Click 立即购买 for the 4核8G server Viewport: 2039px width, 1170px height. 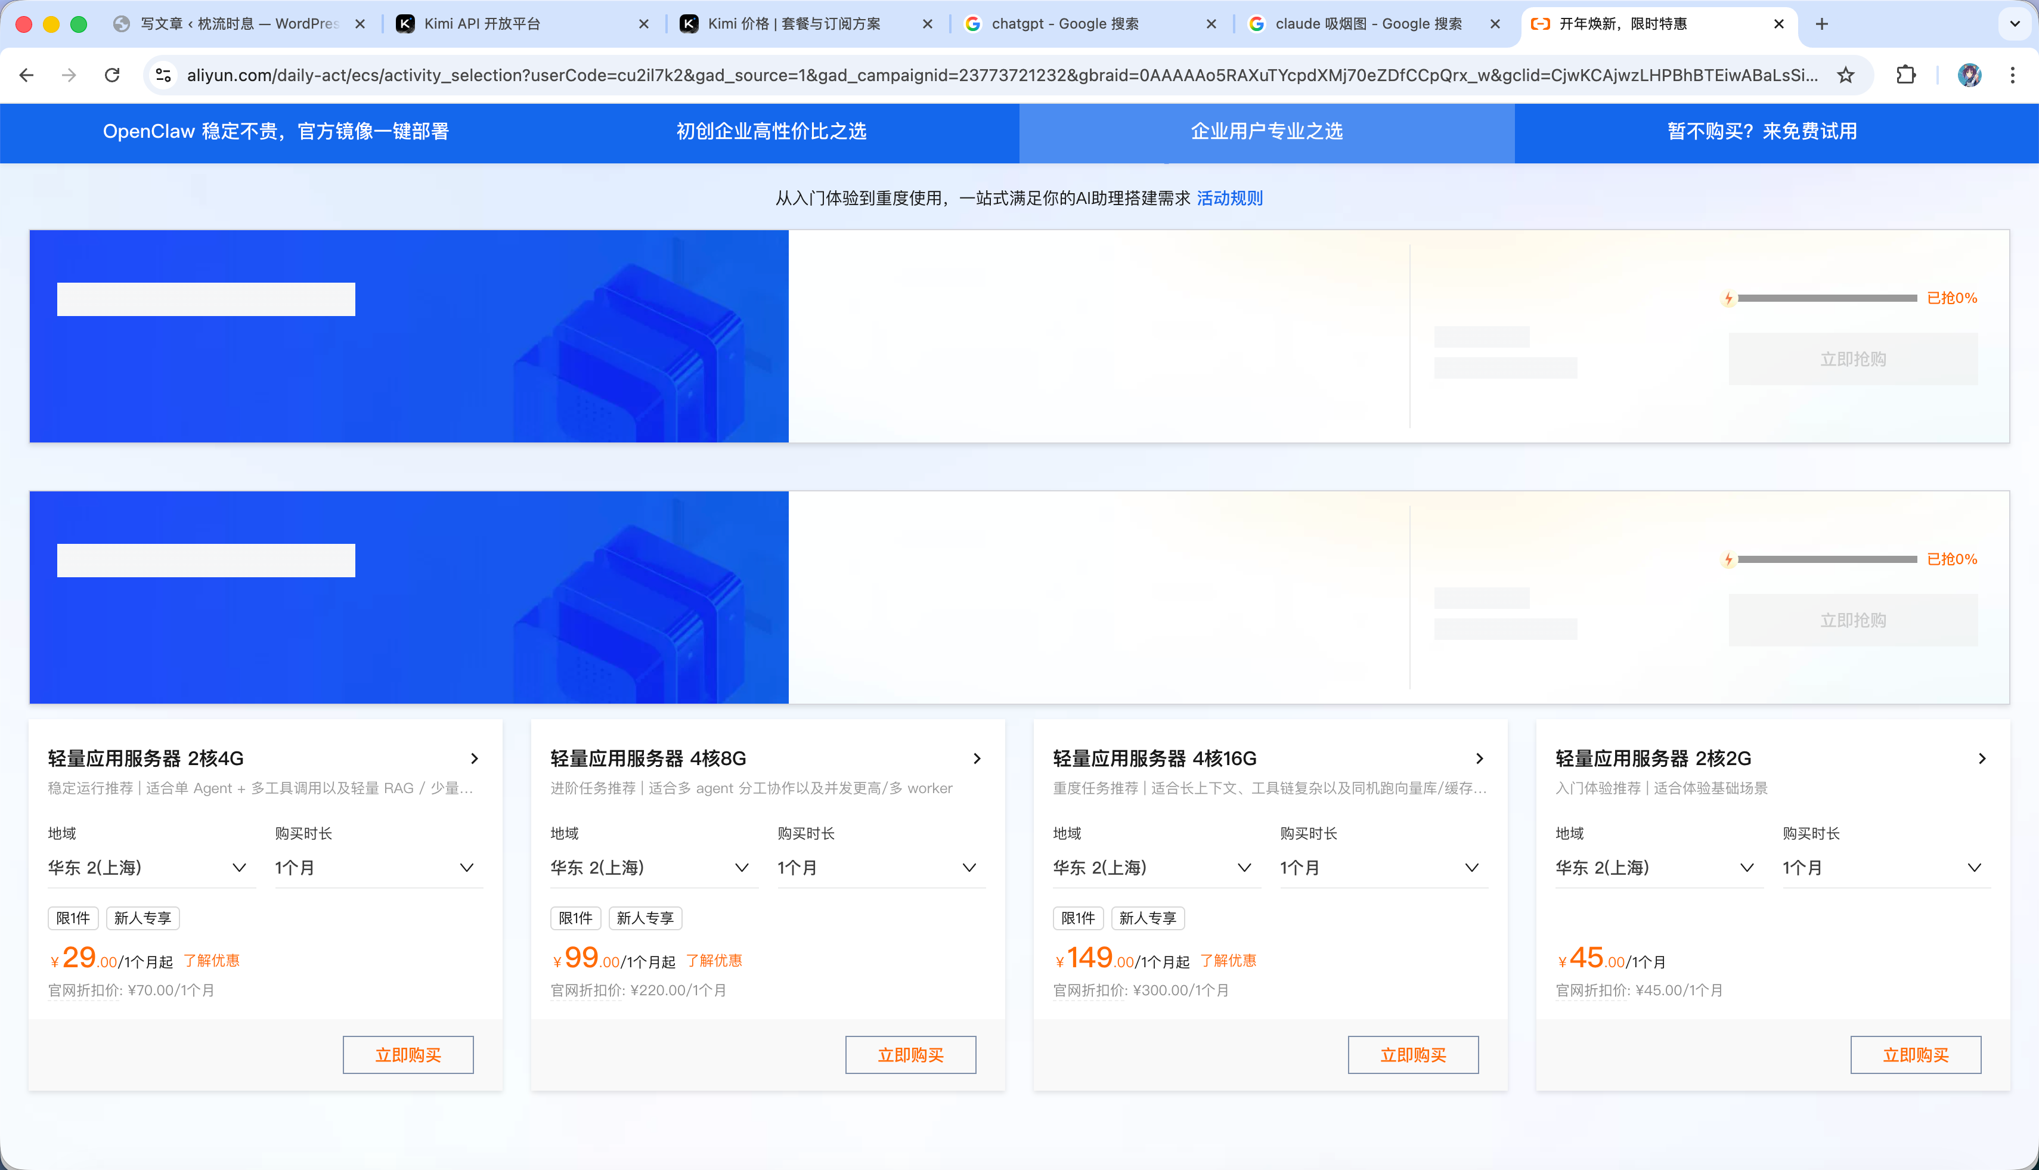tap(910, 1054)
